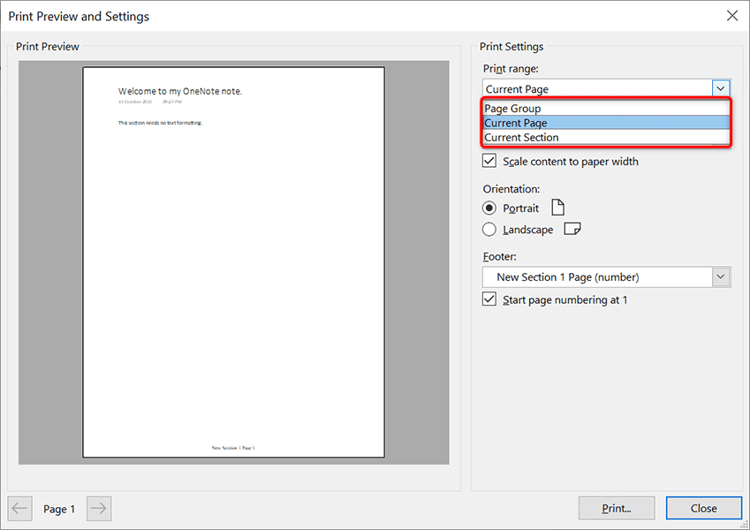Pick Current Section from print range list
This screenshot has height=530, width=750.
pos(606,137)
